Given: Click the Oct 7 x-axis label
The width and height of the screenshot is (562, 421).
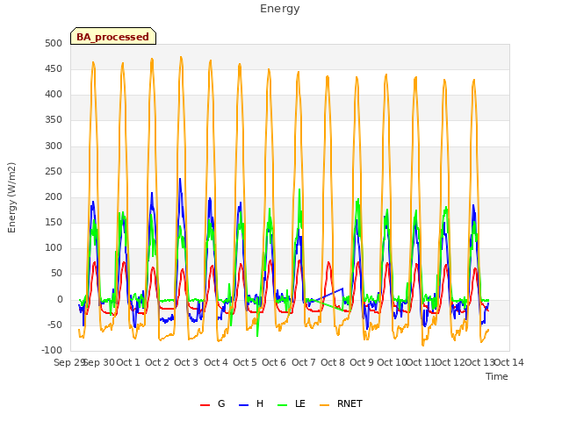Looking at the screenshot, I should (x=304, y=362).
